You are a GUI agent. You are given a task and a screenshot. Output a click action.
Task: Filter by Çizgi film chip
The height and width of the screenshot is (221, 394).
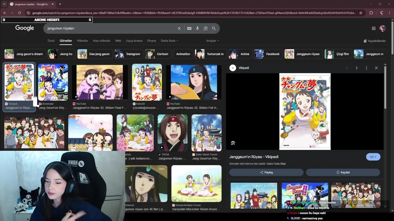(x=338, y=54)
